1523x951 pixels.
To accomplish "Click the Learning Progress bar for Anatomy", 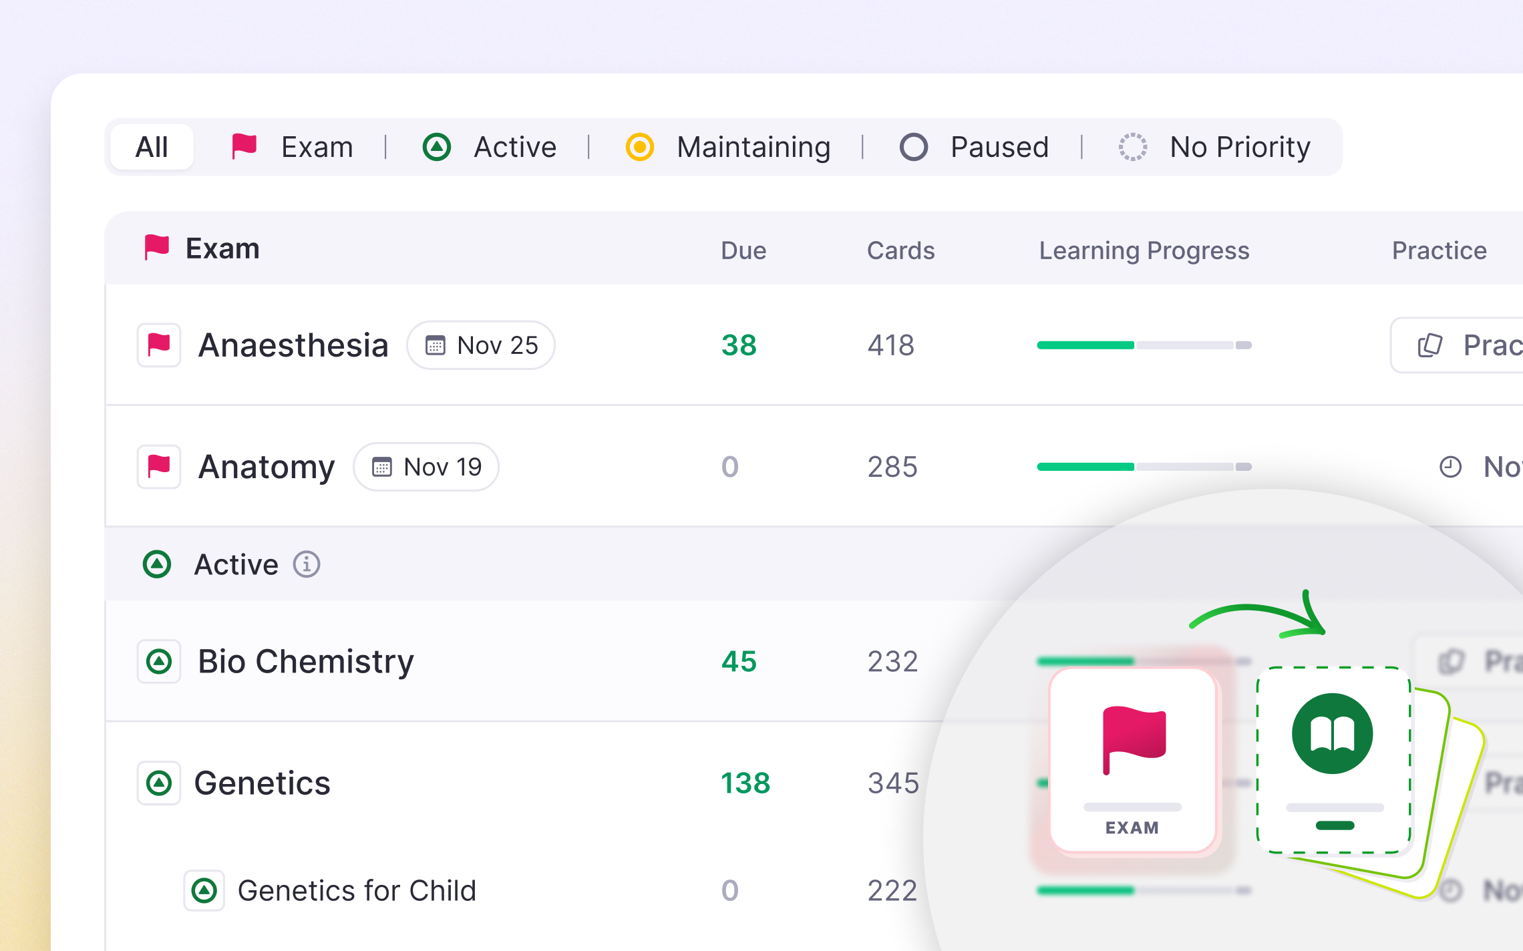I will [x=1144, y=467].
